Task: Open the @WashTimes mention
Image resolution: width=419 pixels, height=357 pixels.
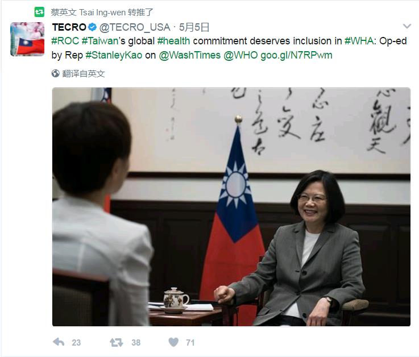Action: [x=190, y=55]
